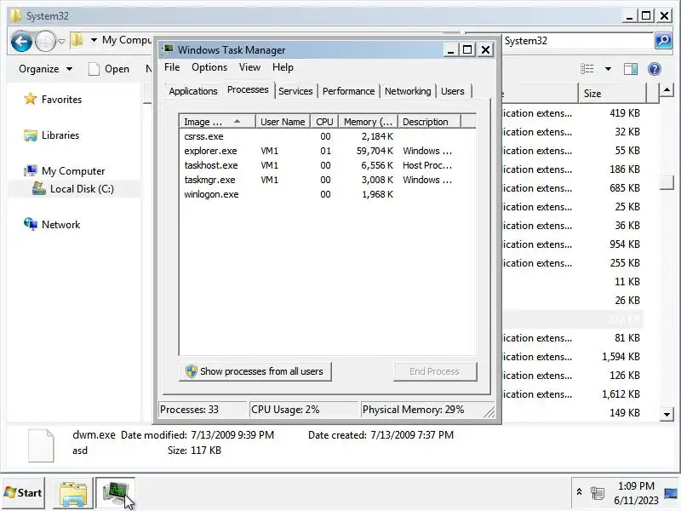Click the Open button in Explorer toolbar
The height and width of the screenshot is (511, 681).
[x=109, y=69]
